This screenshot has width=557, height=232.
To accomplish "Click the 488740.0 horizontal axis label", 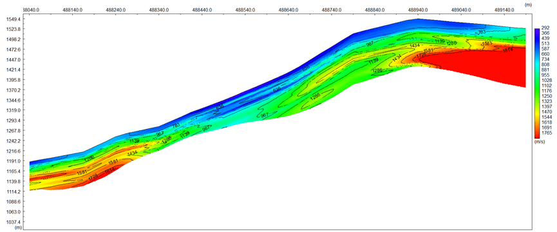I will coord(332,10).
